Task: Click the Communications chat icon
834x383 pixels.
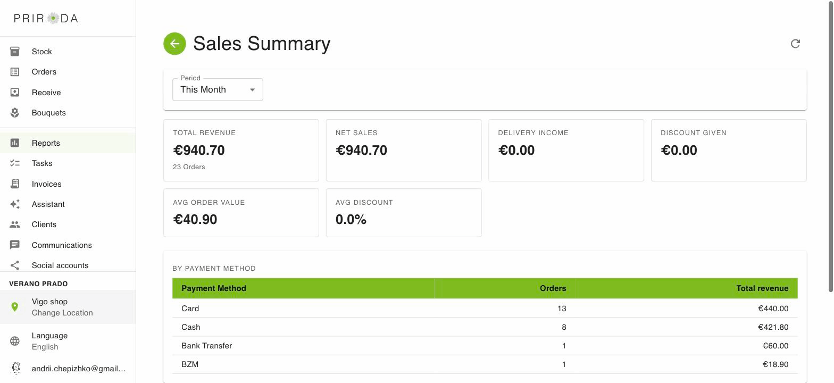Action: tap(15, 245)
